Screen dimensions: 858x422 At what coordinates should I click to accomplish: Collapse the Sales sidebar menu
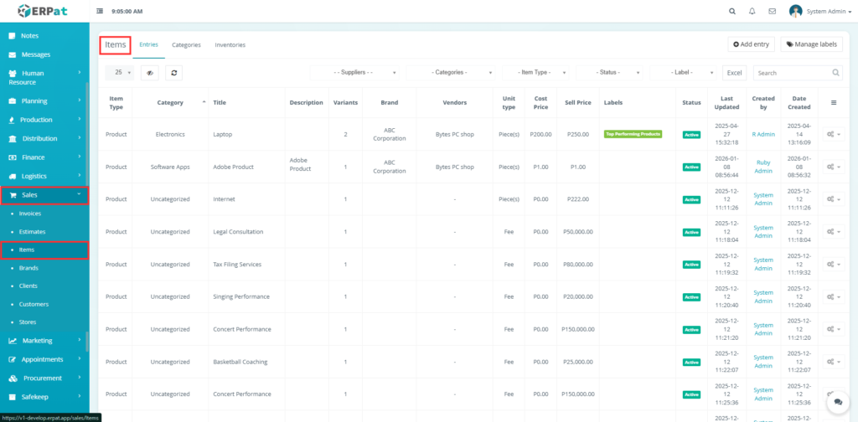[44, 194]
